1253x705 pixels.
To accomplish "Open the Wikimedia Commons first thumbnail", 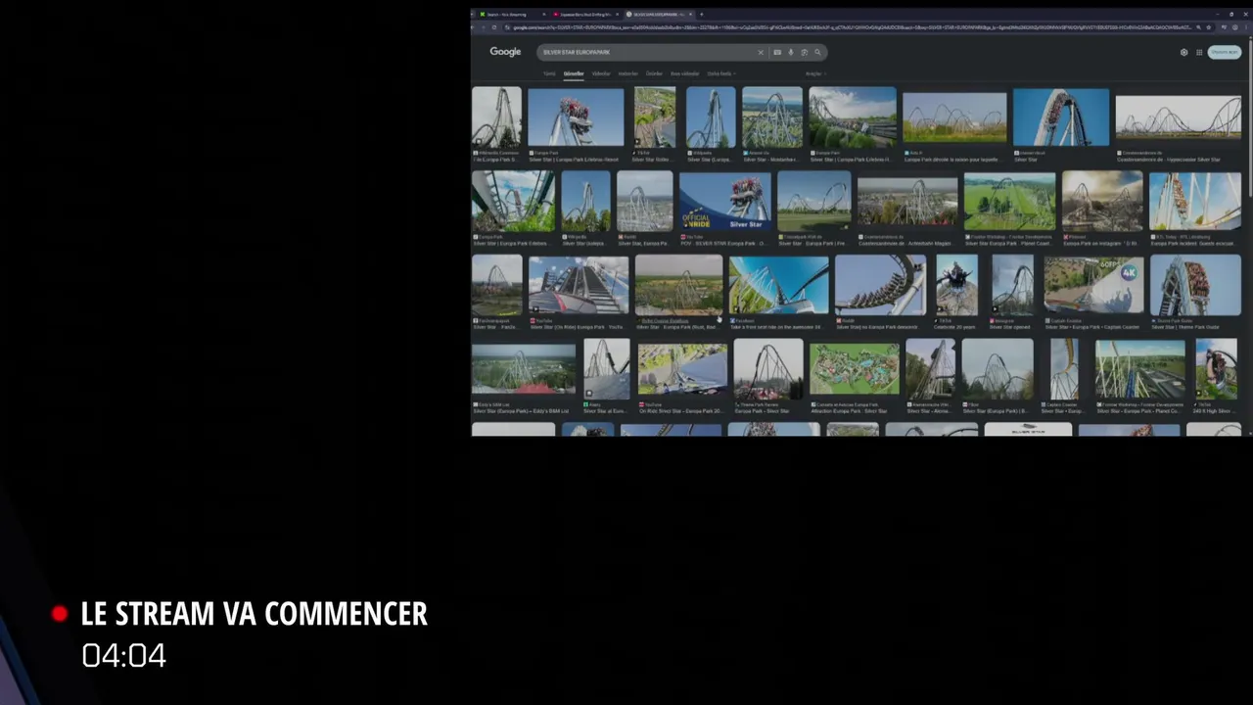I will tap(496, 117).
